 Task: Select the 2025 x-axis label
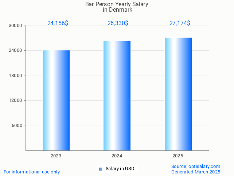[178, 156]
